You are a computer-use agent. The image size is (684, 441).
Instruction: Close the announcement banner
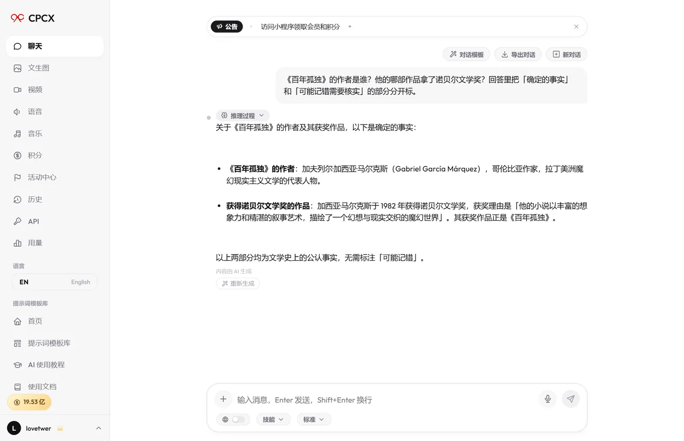[576, 27]
